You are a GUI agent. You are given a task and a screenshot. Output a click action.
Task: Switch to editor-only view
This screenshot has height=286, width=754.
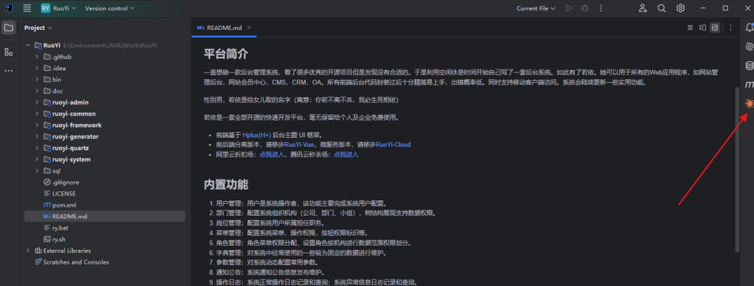(690, 28)
